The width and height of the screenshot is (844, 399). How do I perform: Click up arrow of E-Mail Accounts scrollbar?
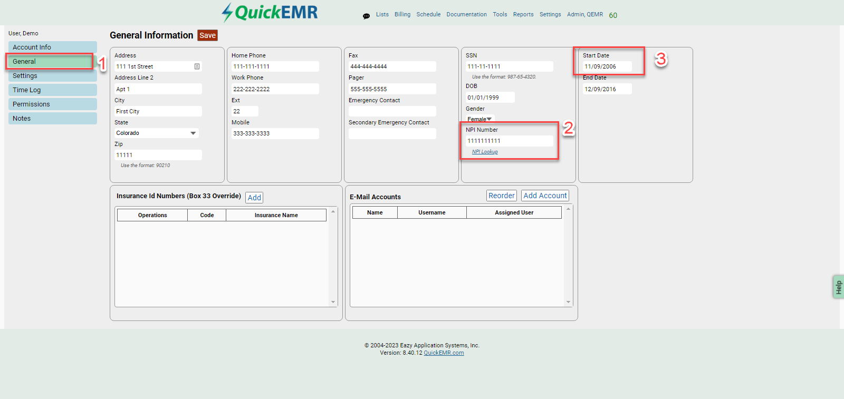(x=568, y=209)
